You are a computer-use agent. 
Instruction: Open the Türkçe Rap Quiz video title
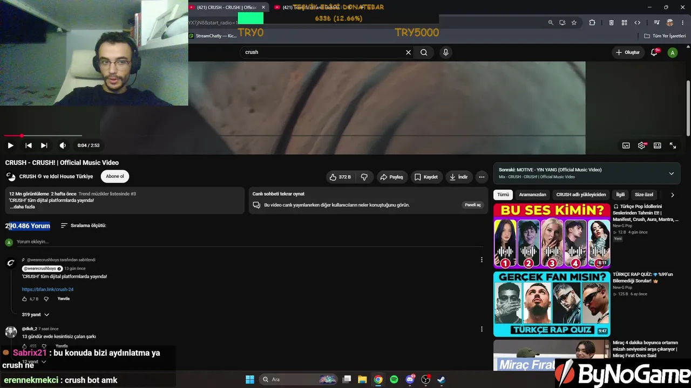[643, 278]
